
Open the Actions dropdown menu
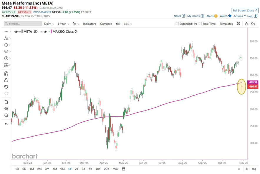239,16
